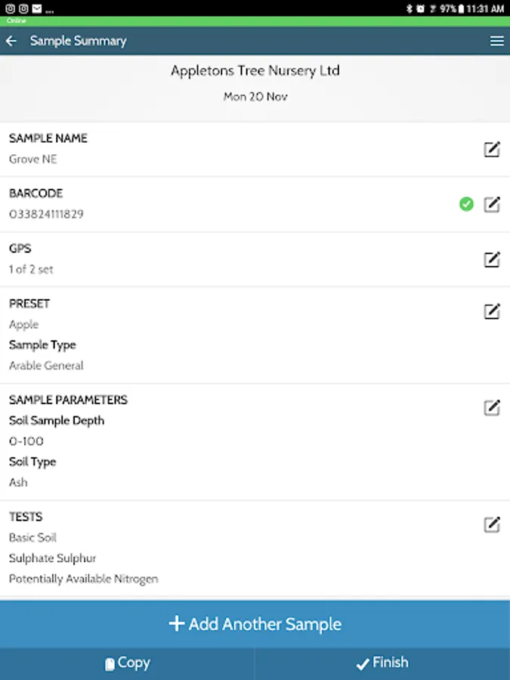
Task: Tap the back arrow in header
Action: [11, 41]
